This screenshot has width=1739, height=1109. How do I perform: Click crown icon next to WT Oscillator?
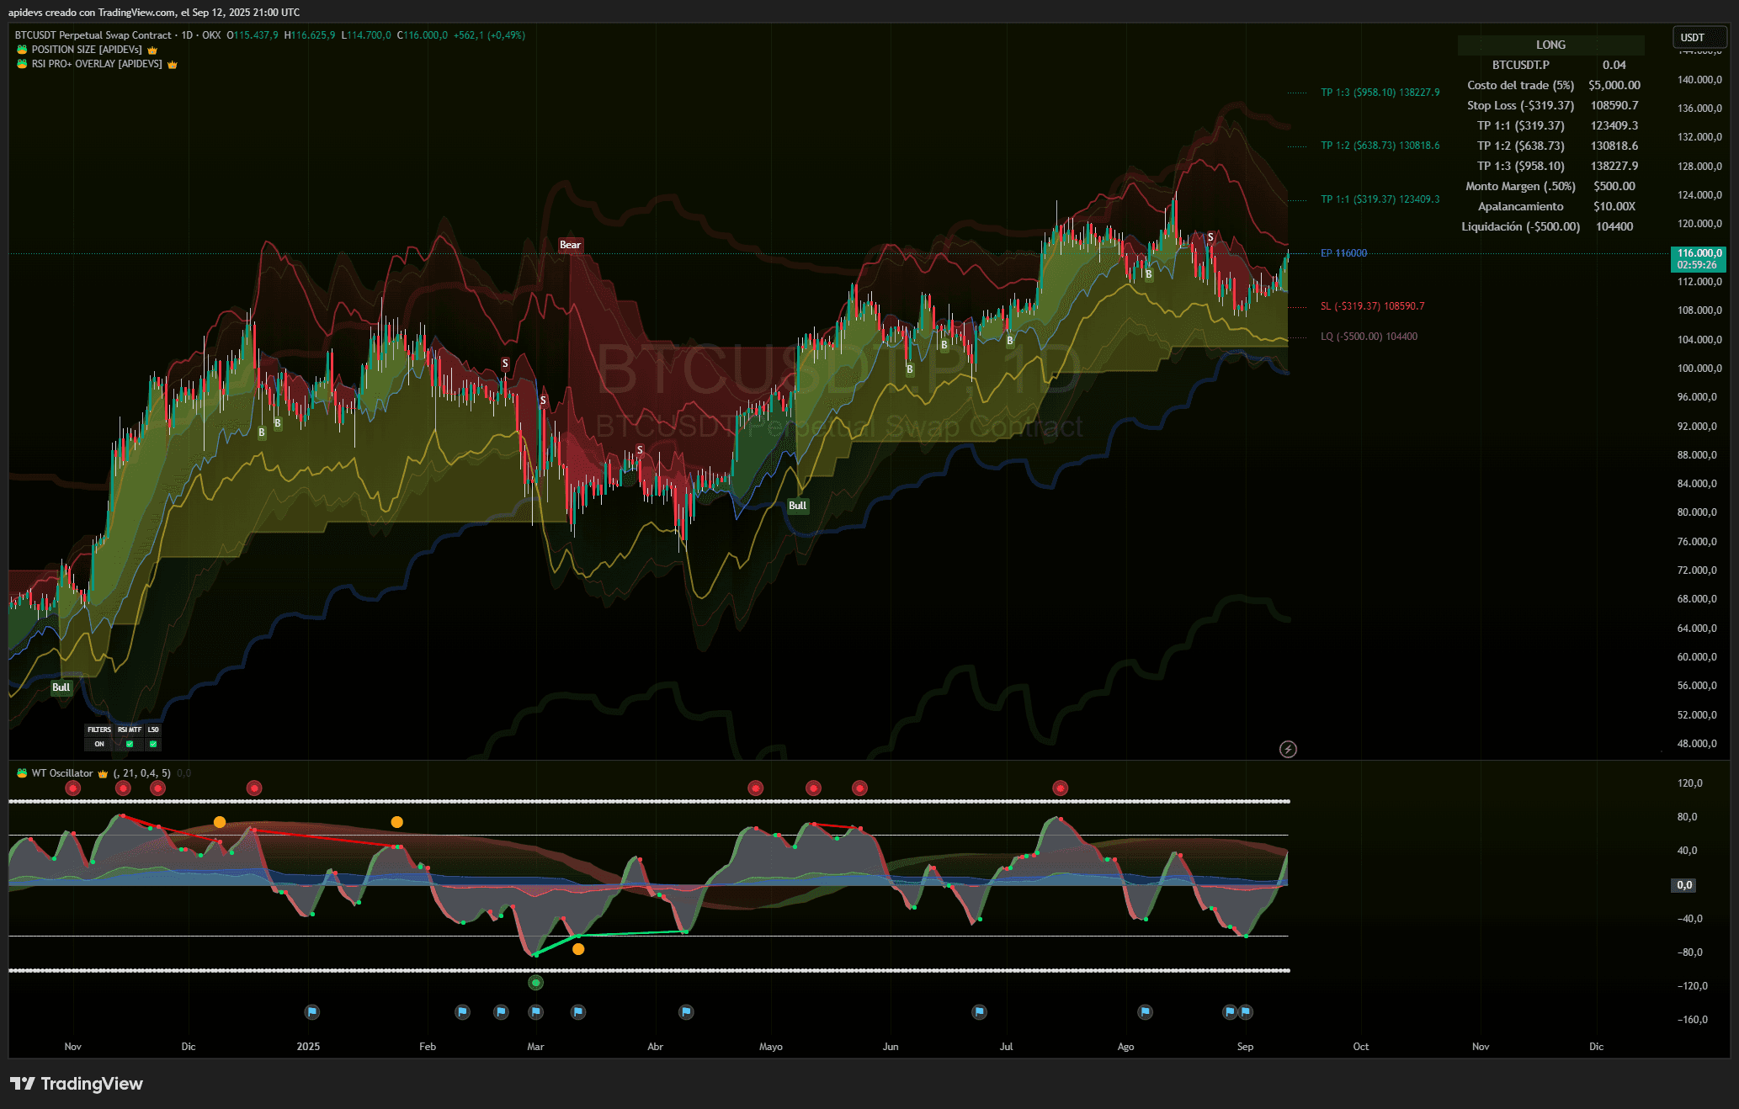103,773
